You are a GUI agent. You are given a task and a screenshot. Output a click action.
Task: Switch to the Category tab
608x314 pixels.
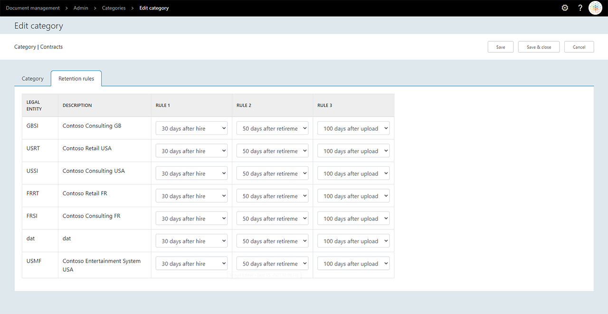click(33, 79)
